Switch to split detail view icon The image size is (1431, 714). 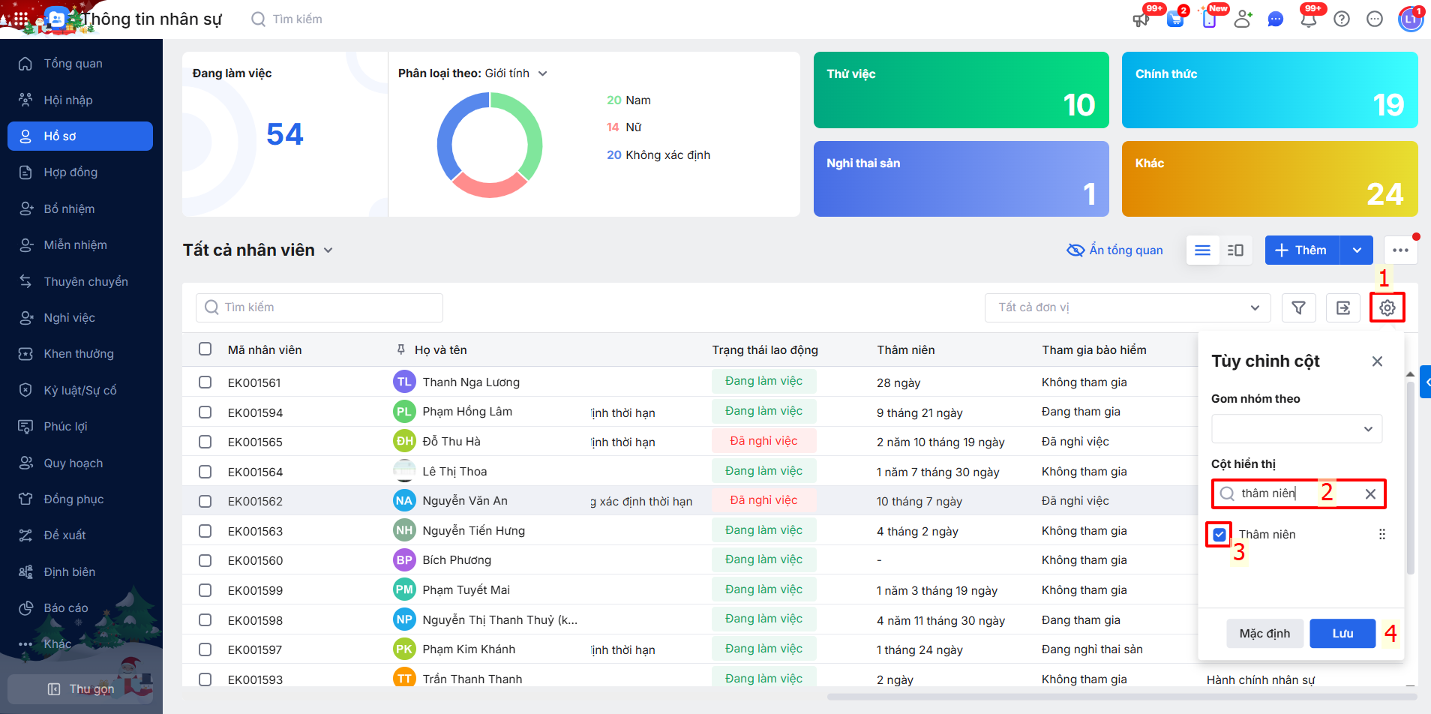click(1235, 250)
